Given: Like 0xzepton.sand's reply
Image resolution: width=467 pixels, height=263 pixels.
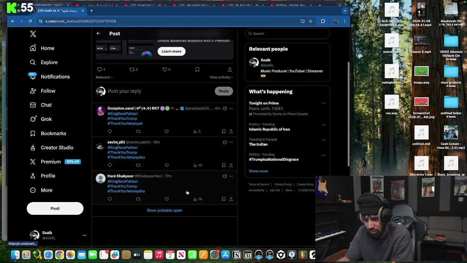Looking at the screenshot, I should (x=167, y=131).
